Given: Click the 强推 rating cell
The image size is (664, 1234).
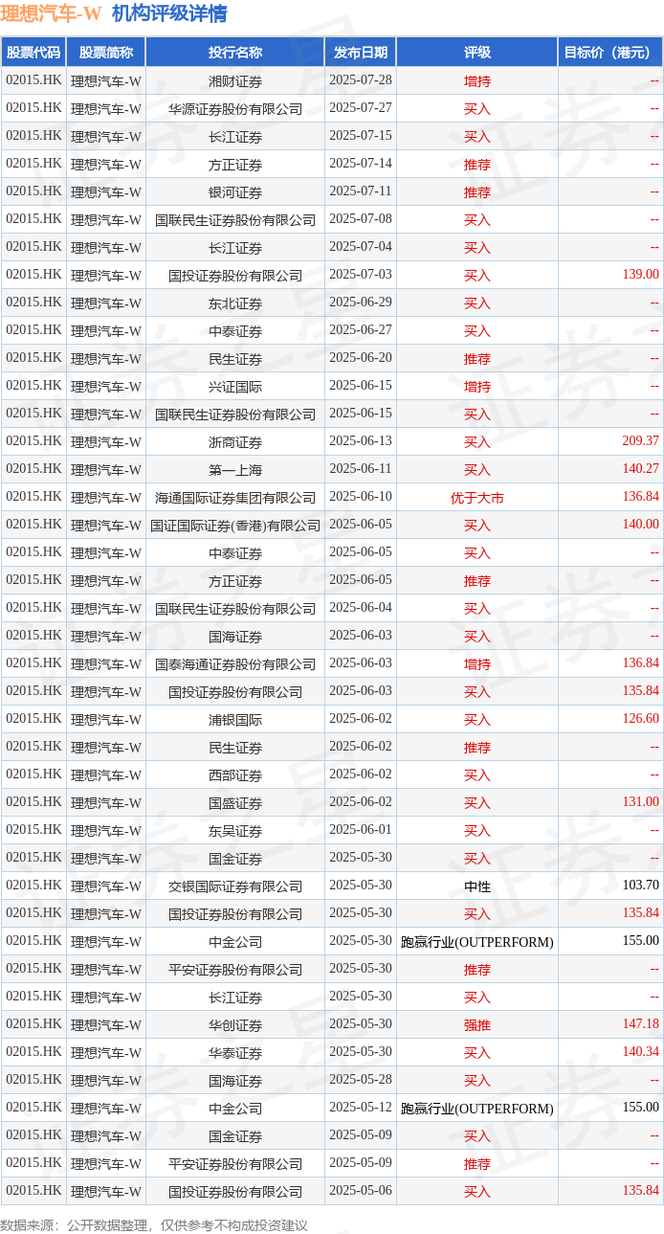Looking at the screenshot, I should [477, 1025].
